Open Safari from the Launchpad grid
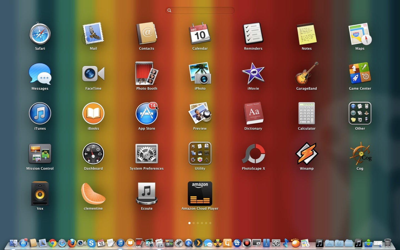The image size is (400, 250). (x=40, y=34)
